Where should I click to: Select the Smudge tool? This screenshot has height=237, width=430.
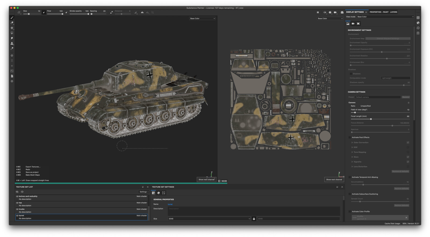point(12,38)
